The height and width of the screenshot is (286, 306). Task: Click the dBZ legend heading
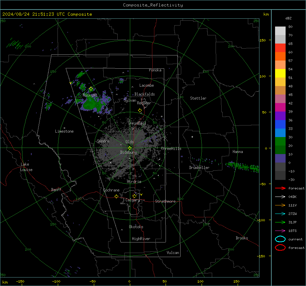[x=288, y=18]
